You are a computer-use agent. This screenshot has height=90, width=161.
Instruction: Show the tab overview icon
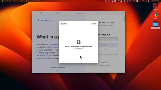(x=123, y=13)
